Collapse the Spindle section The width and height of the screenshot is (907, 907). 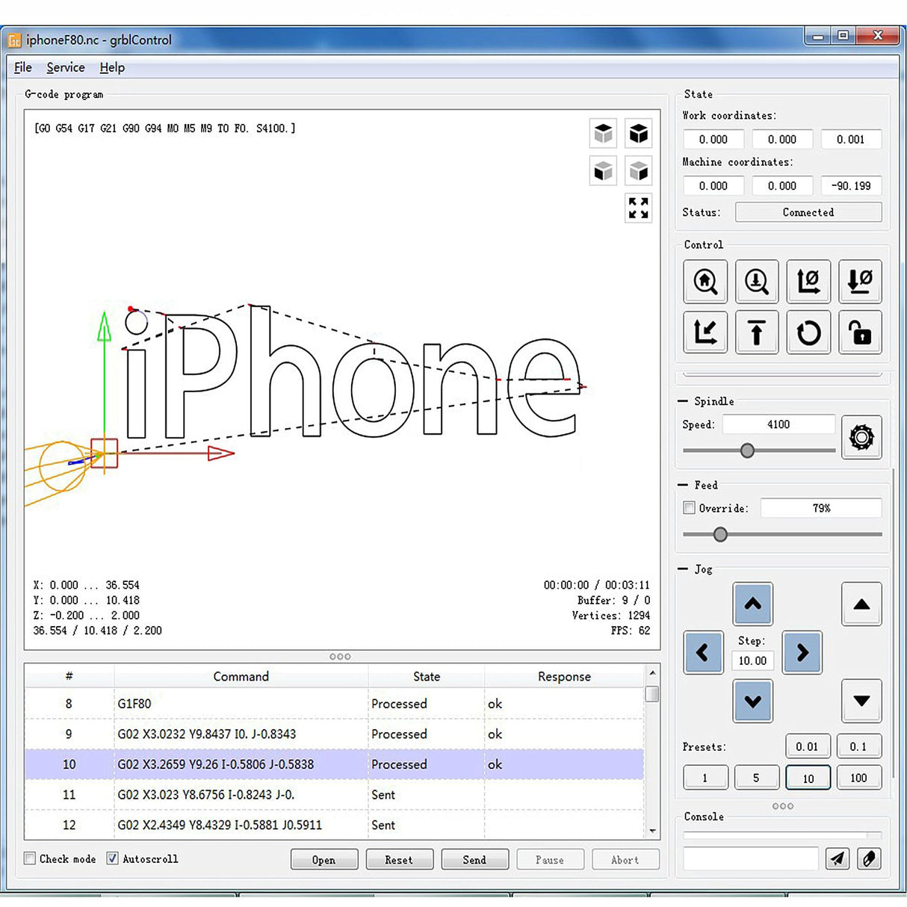(683, 401)
